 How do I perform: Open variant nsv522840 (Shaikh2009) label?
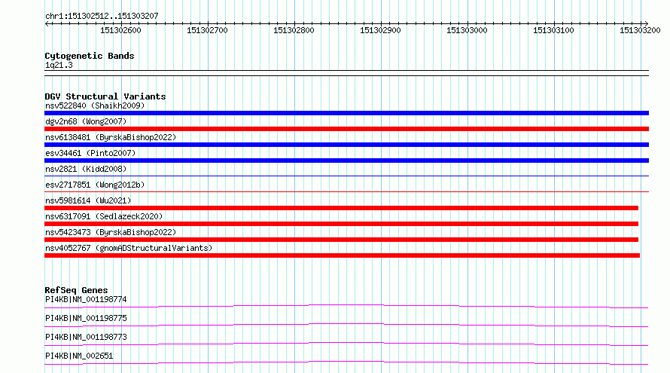(95, 105)
